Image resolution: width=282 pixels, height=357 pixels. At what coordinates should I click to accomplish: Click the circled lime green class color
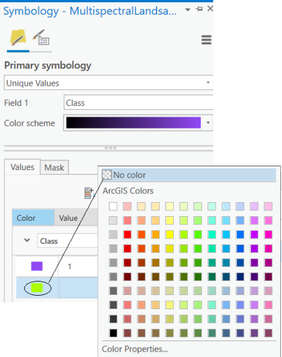click(x=37, y=287)
